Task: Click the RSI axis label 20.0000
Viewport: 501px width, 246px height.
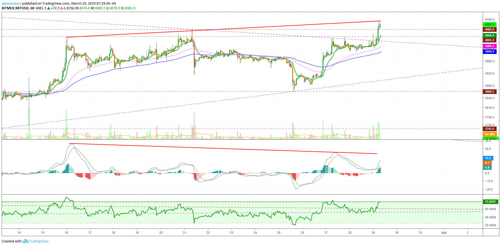Action: coord(490,225)
